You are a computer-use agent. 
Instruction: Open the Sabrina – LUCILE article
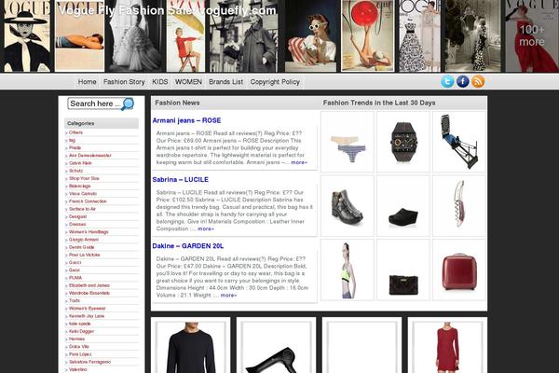coord(181,180)
